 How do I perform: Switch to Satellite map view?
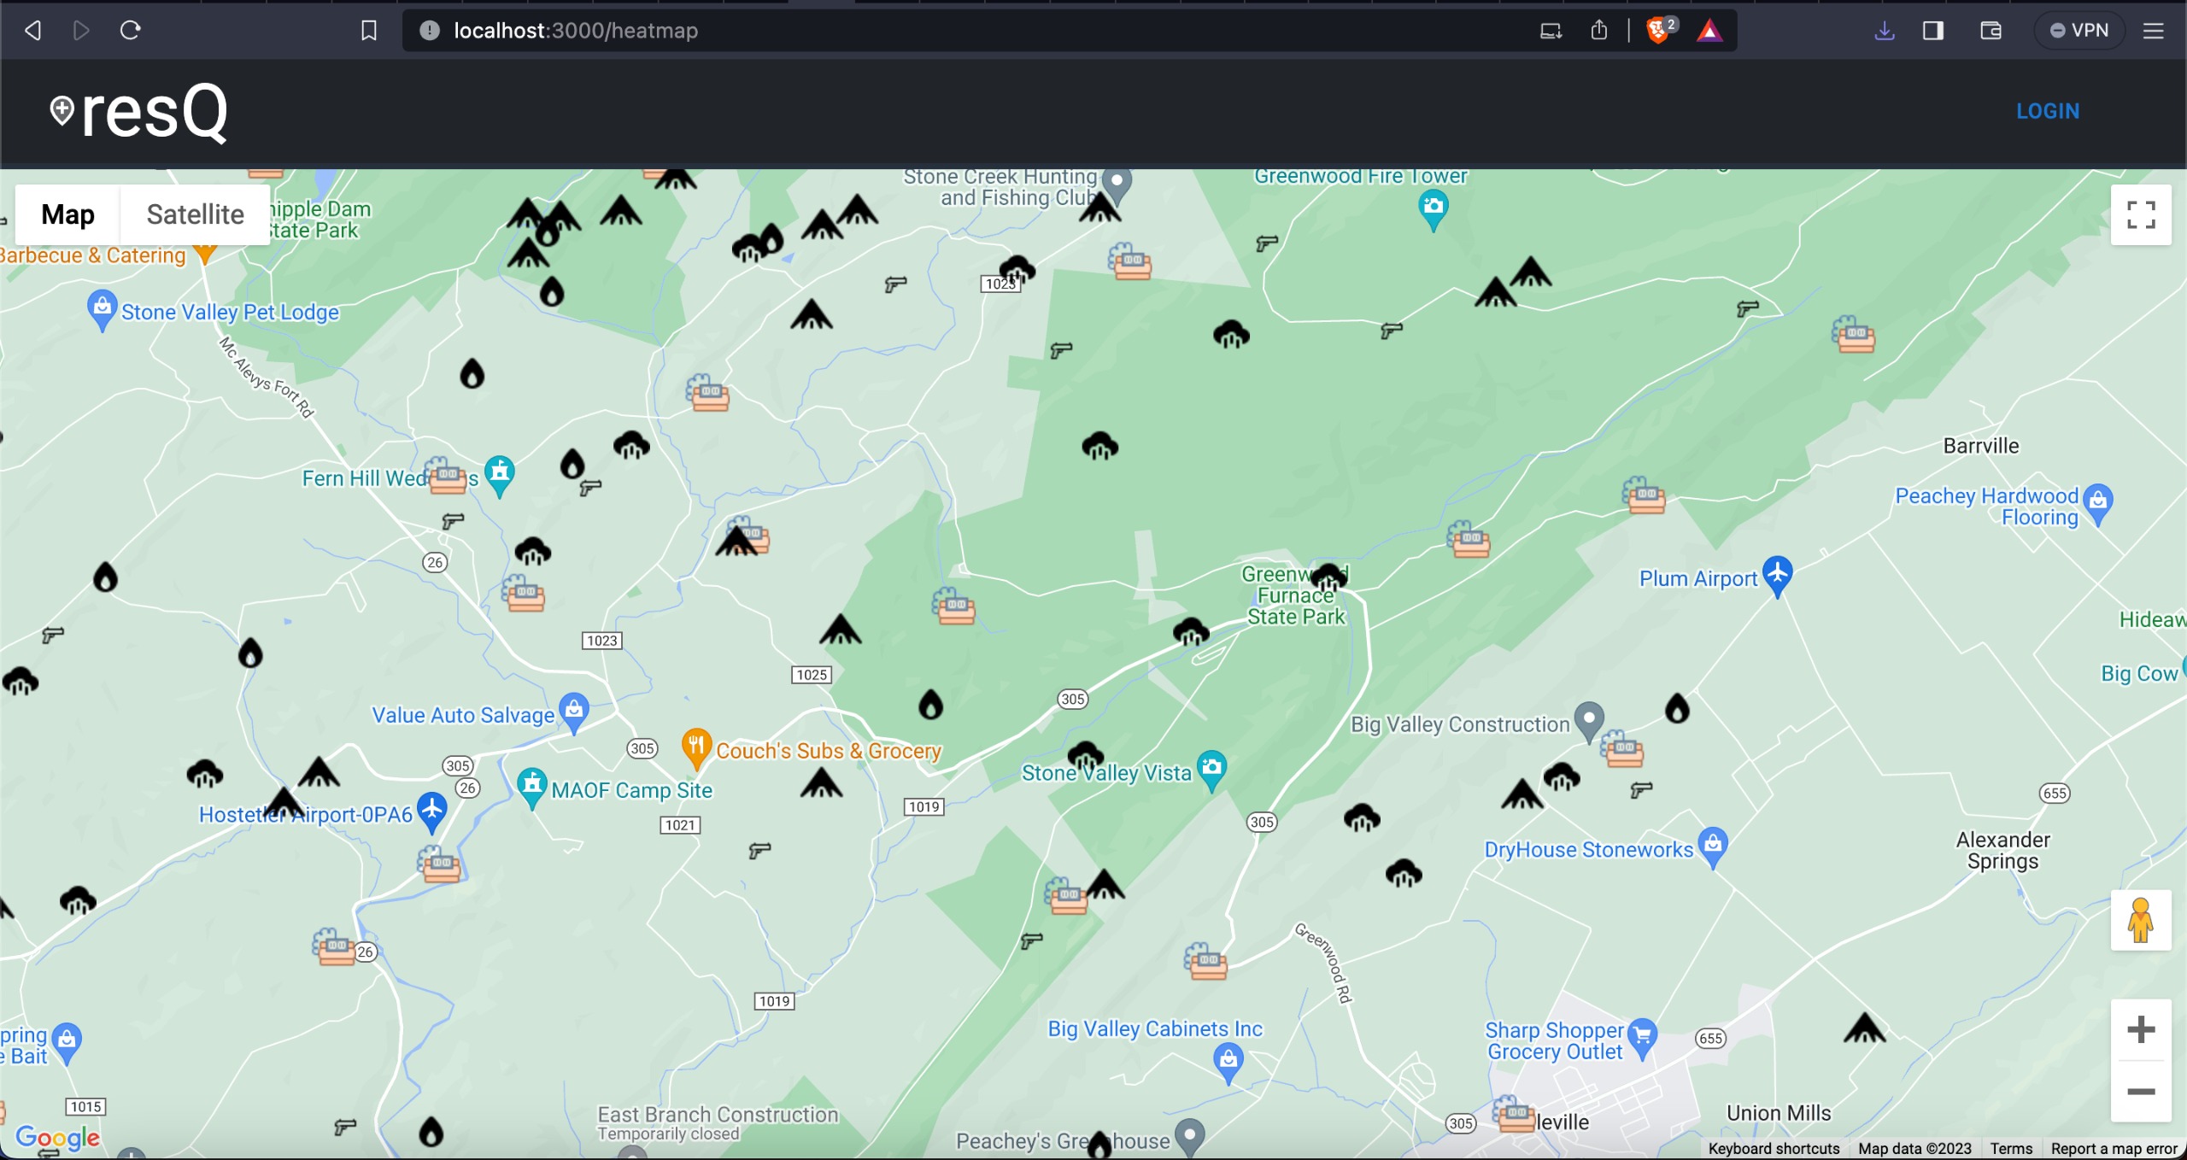click(x=195, y=214)
